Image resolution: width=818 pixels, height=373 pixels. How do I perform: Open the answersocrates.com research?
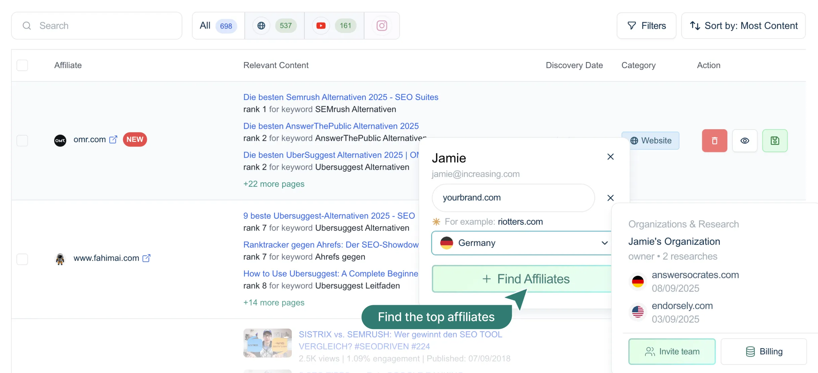(x=684, y=281)
